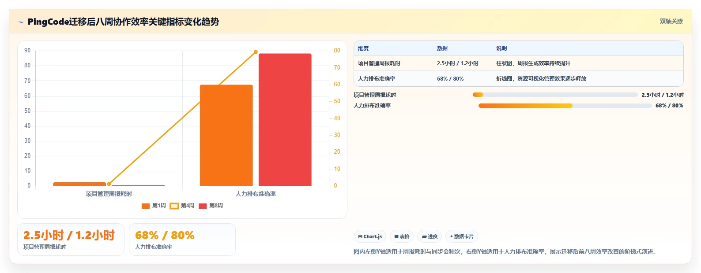Screen dimensions: 701x273
Task: Click the x-axis label 人力排布准确率
Action: 256,194
